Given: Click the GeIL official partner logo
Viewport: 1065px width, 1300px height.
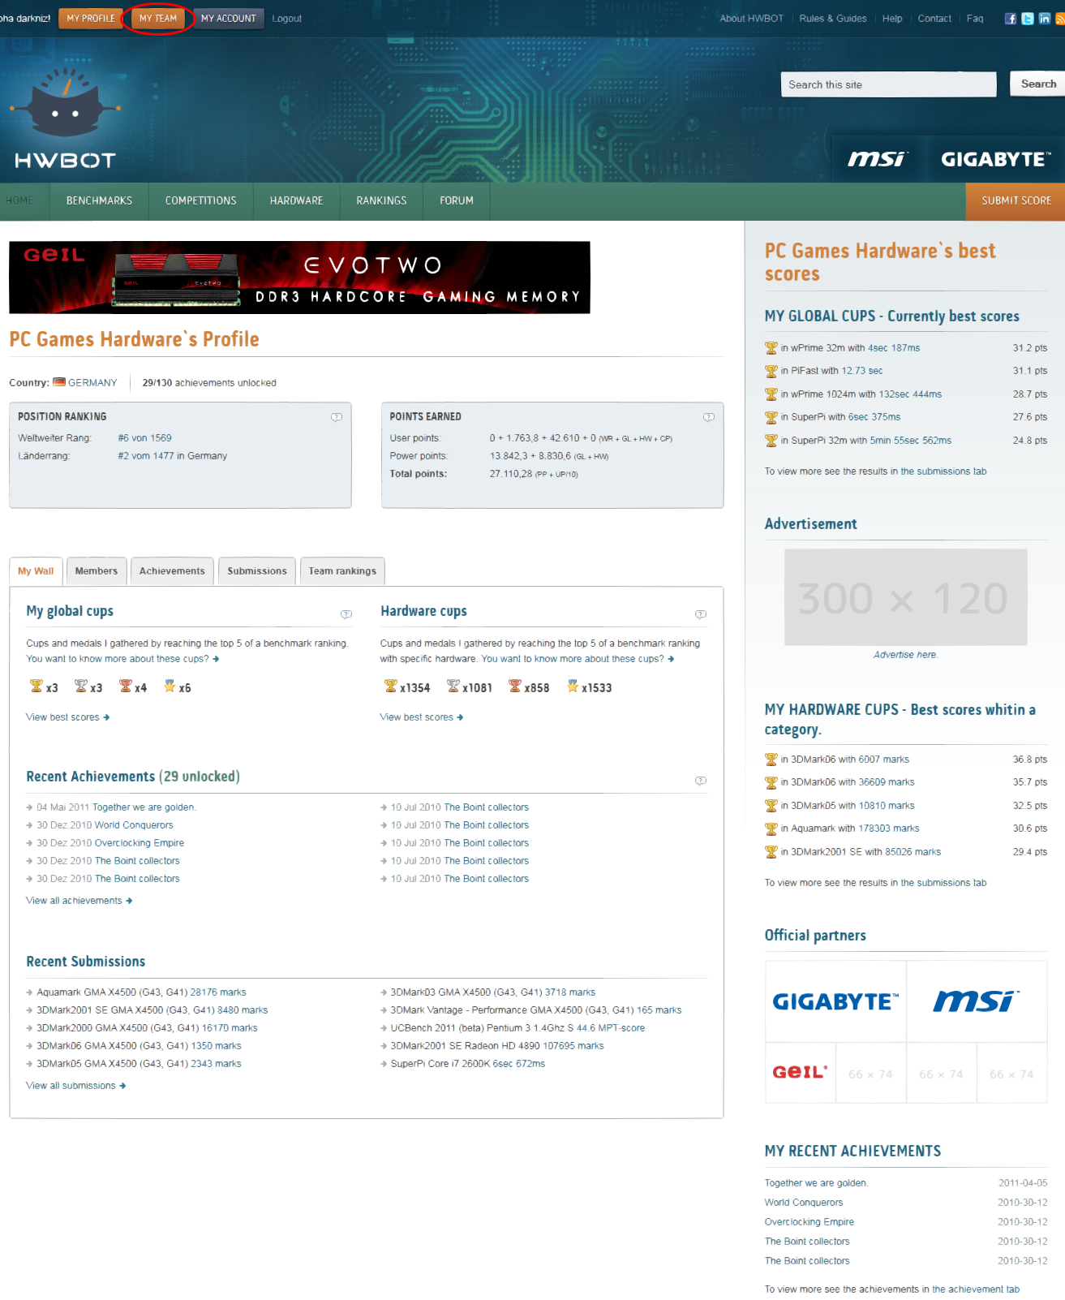Looking at the screenshot, I should pos(800,1073).
